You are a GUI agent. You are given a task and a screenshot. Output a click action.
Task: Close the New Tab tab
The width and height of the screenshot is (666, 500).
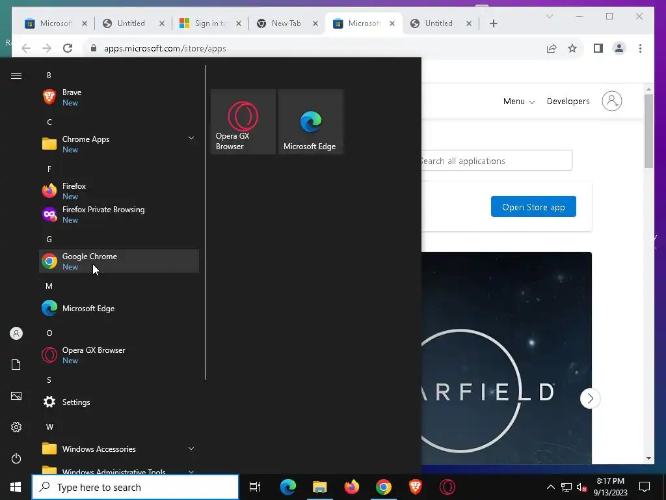click(315, 23)
